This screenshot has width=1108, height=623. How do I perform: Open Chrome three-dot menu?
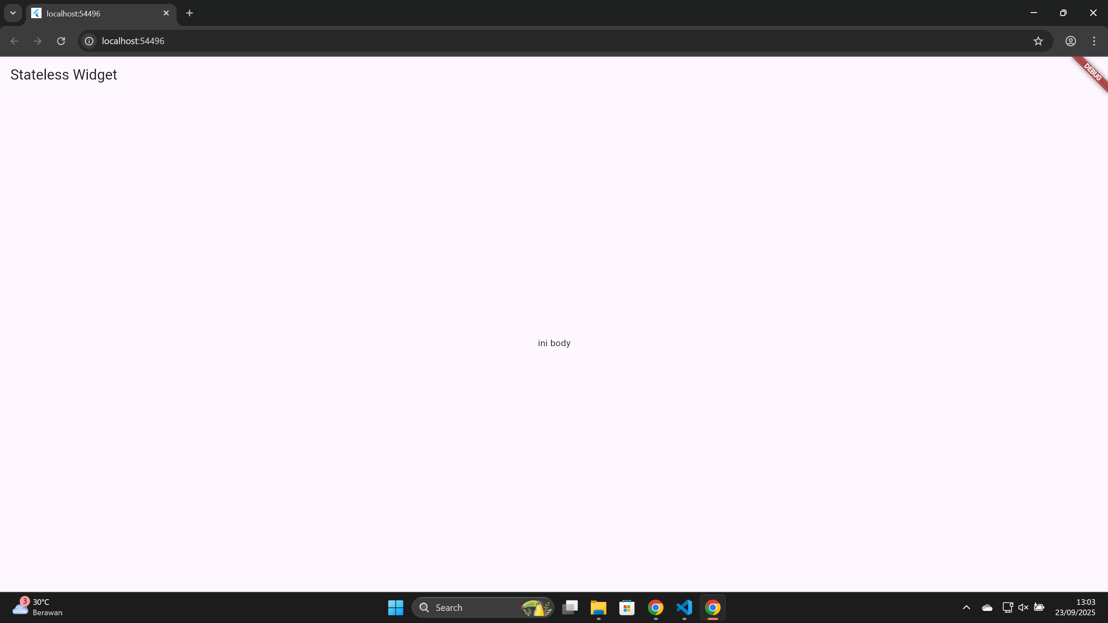(x=1094, y=41)
